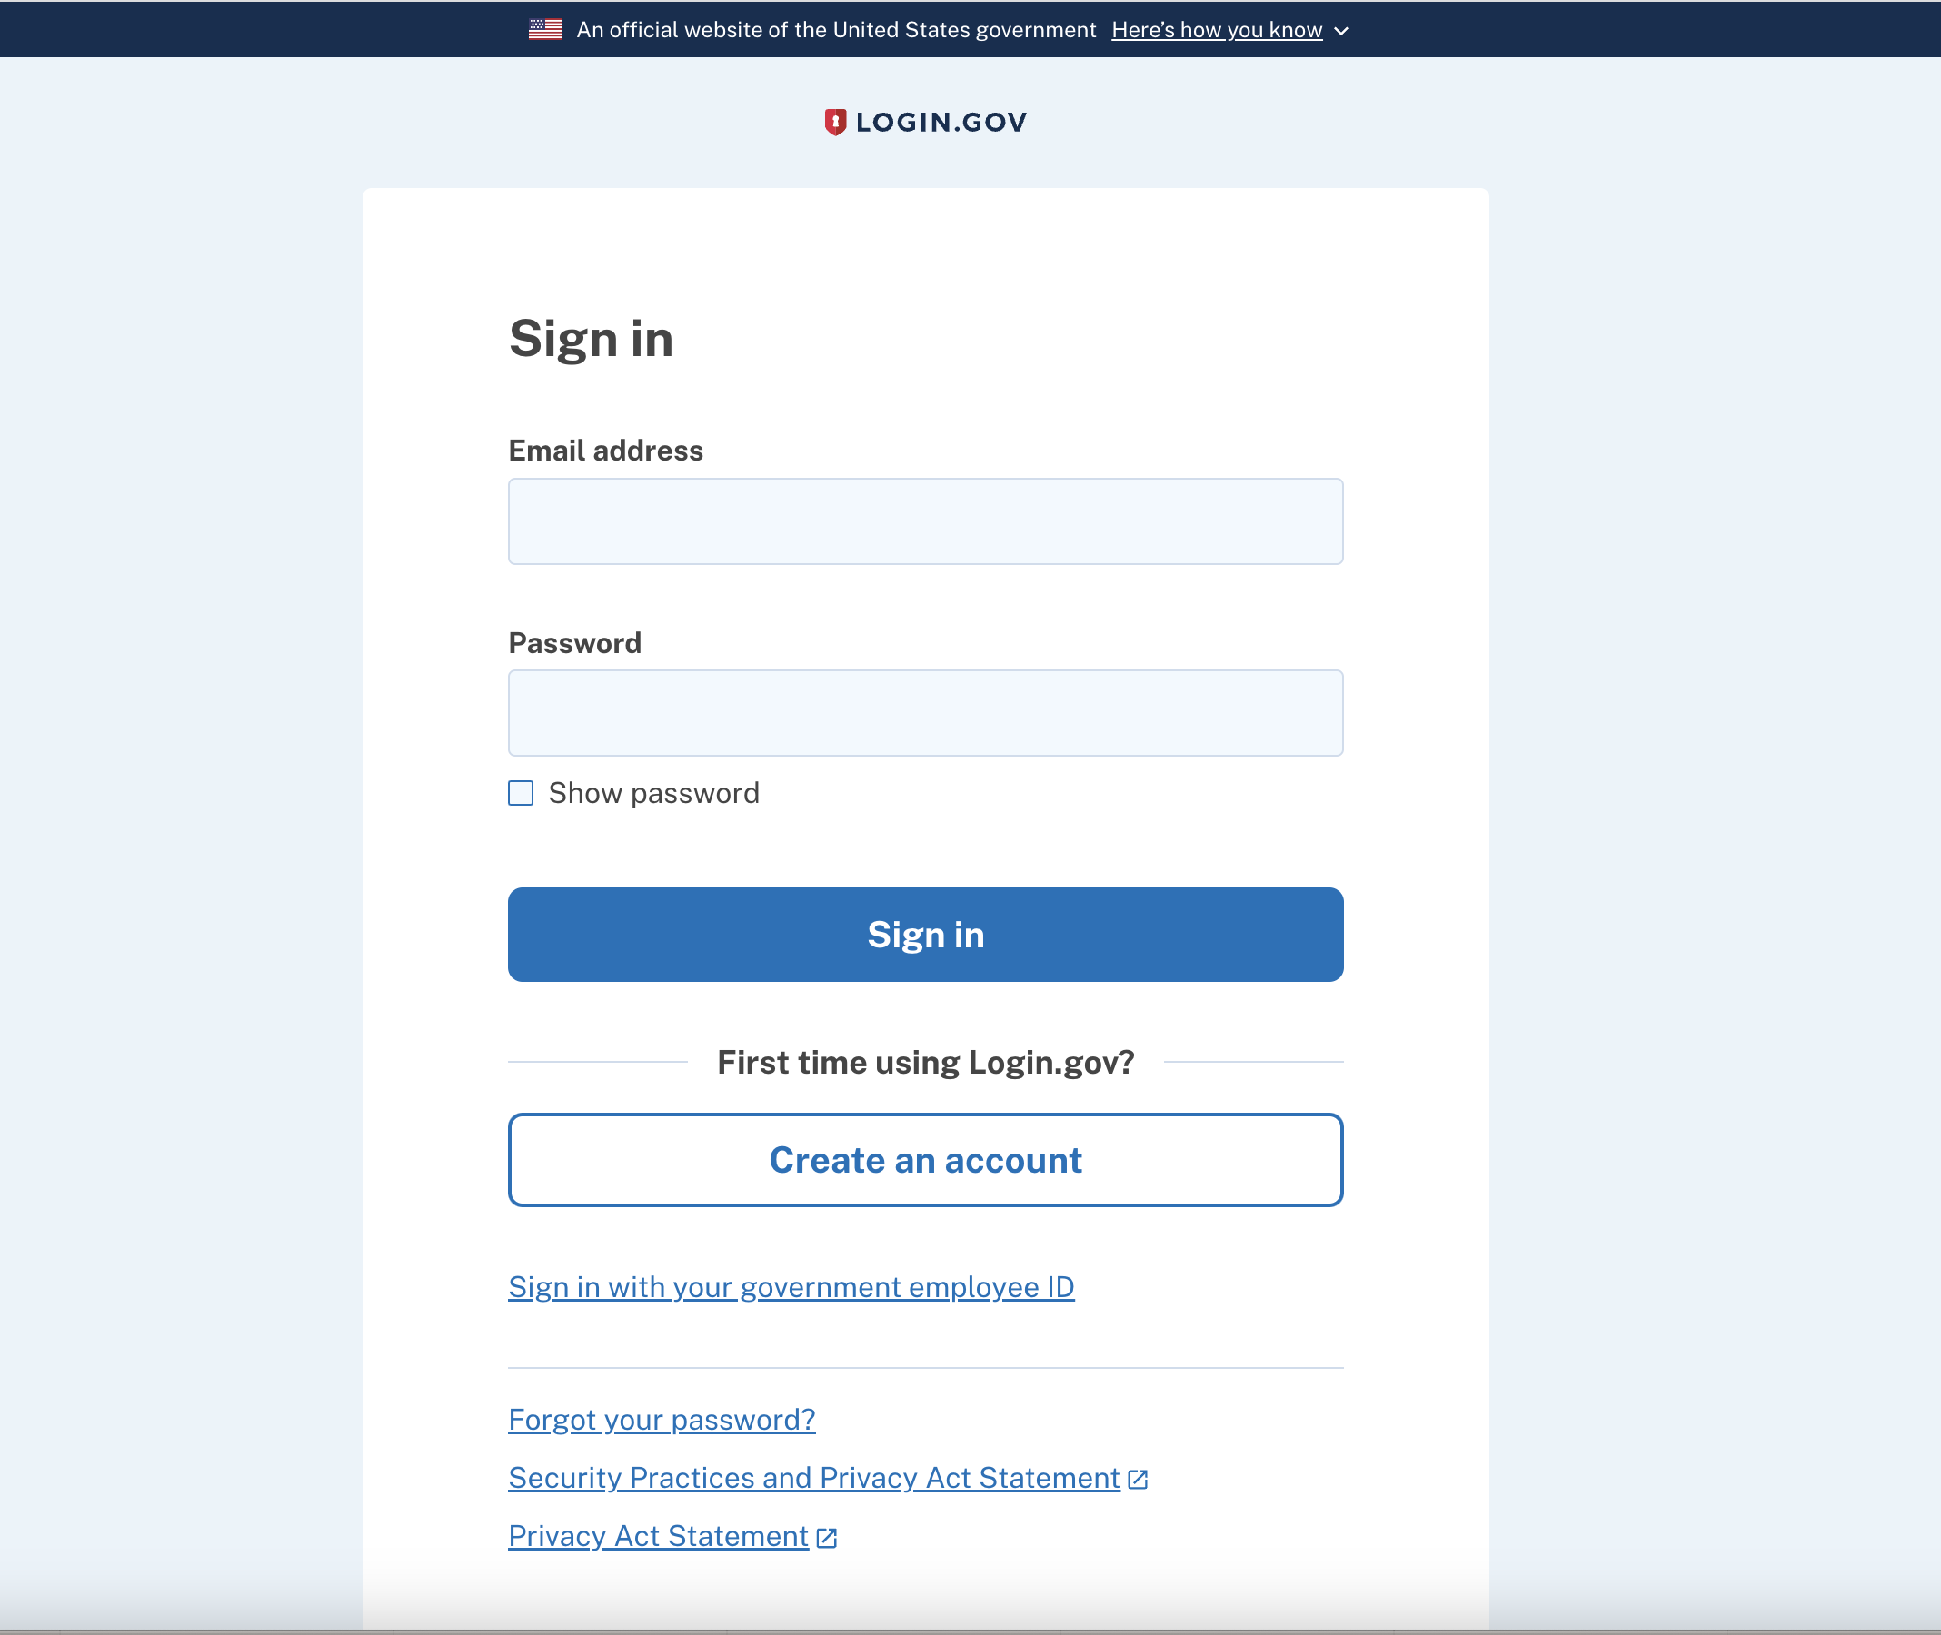
Task: Expand banner chevron next to "Here's how you know"
Action: tap(1341, 31)
